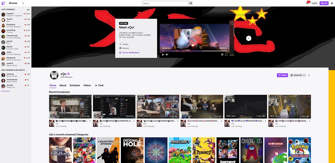The width and height of the screenshot is (335, 163).
Task: Open options for the 4 days ago broadcast
Action: click(222, 121)
